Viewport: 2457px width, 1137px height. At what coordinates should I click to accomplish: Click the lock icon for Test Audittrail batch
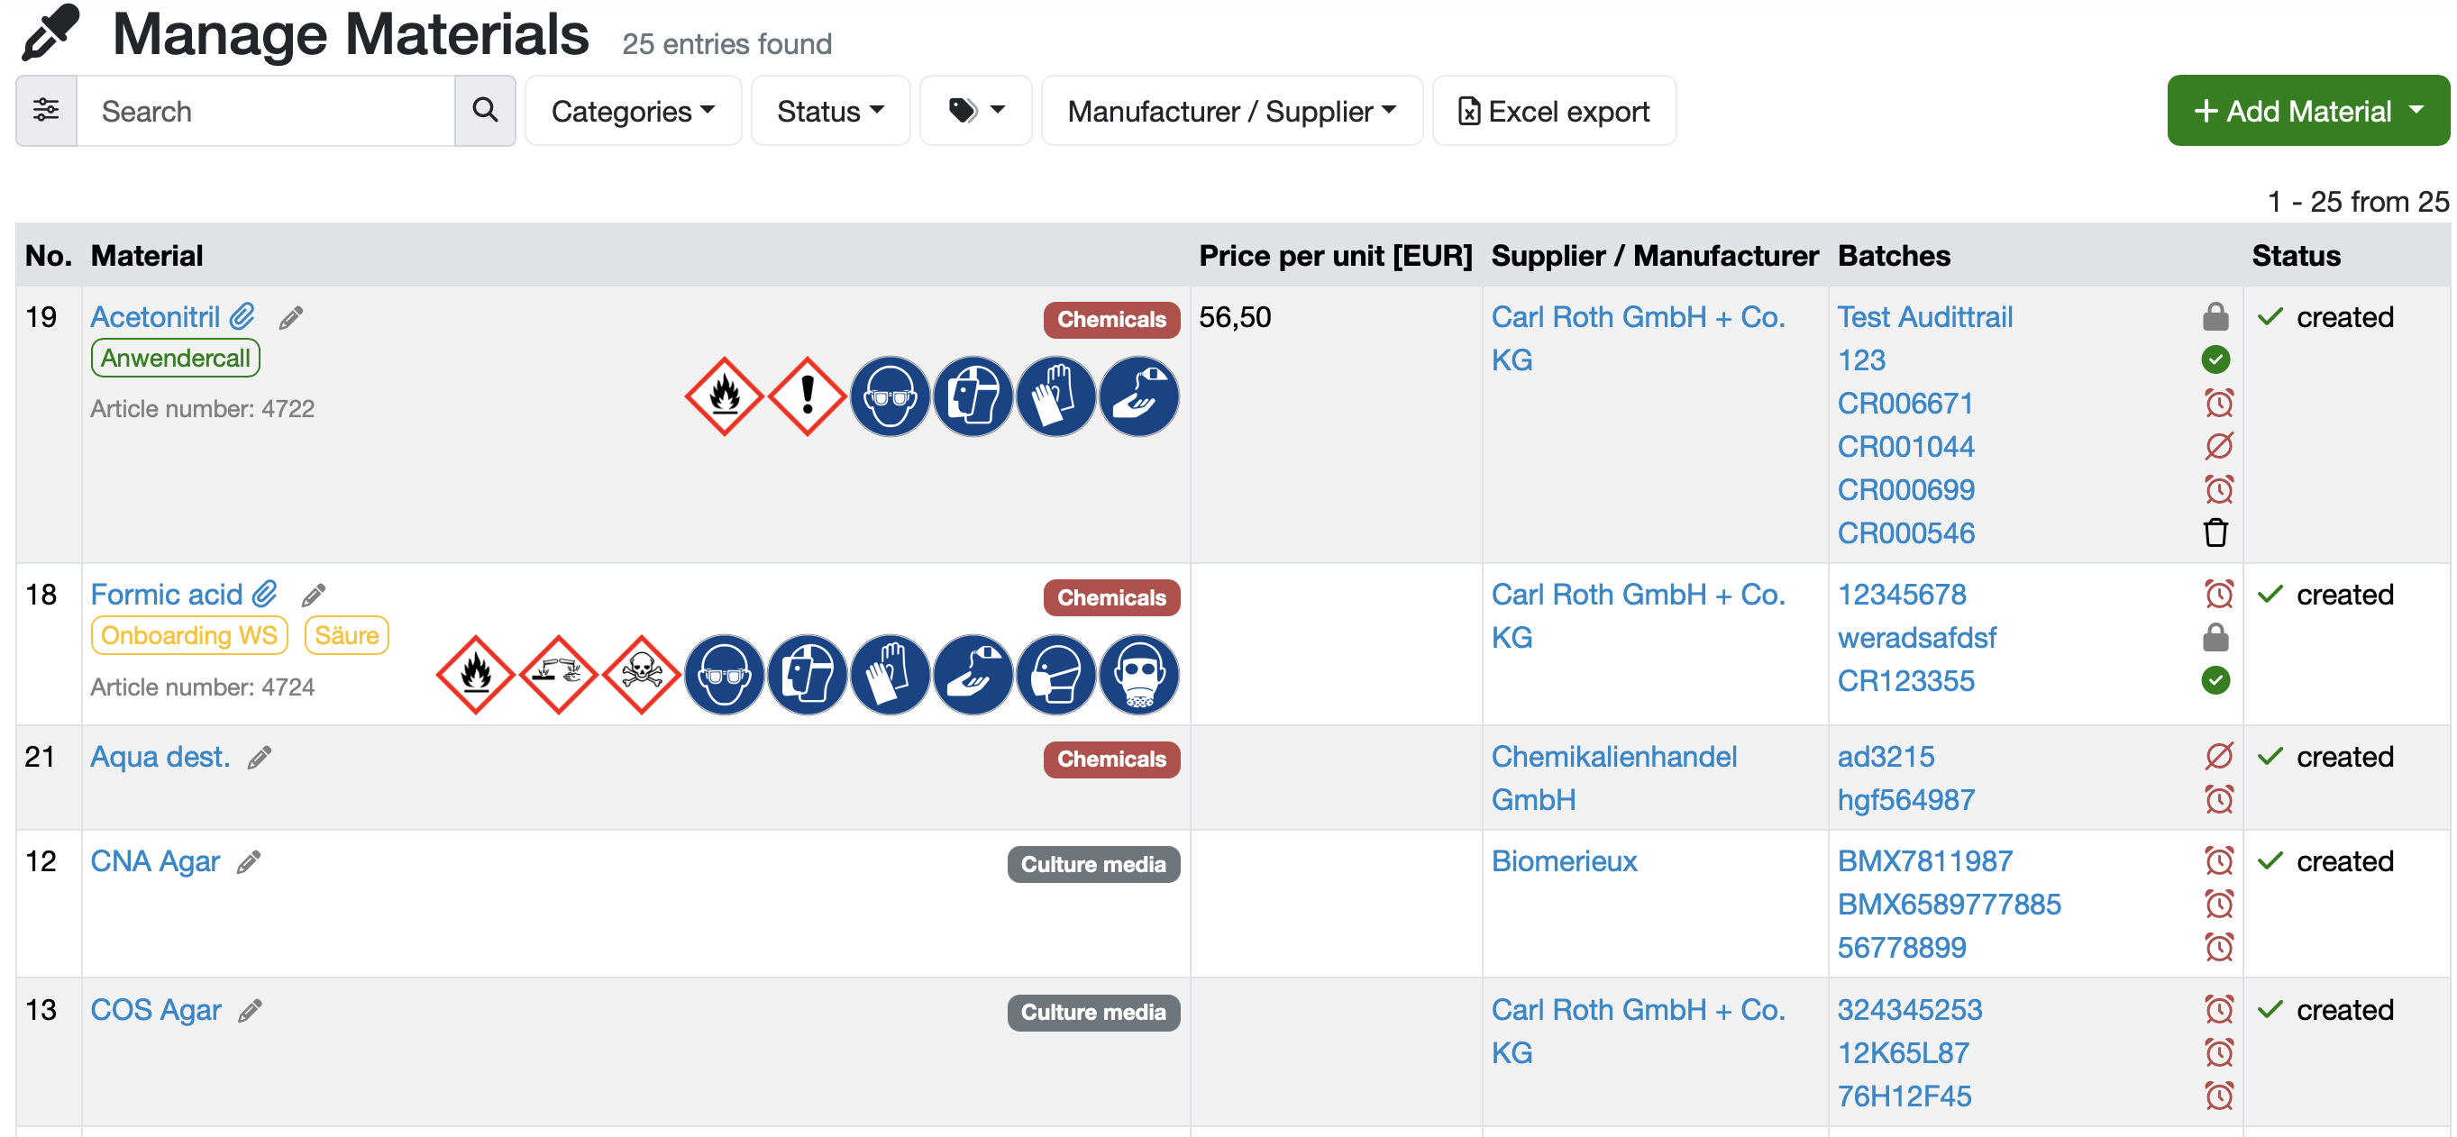(x=2215, y=316)
